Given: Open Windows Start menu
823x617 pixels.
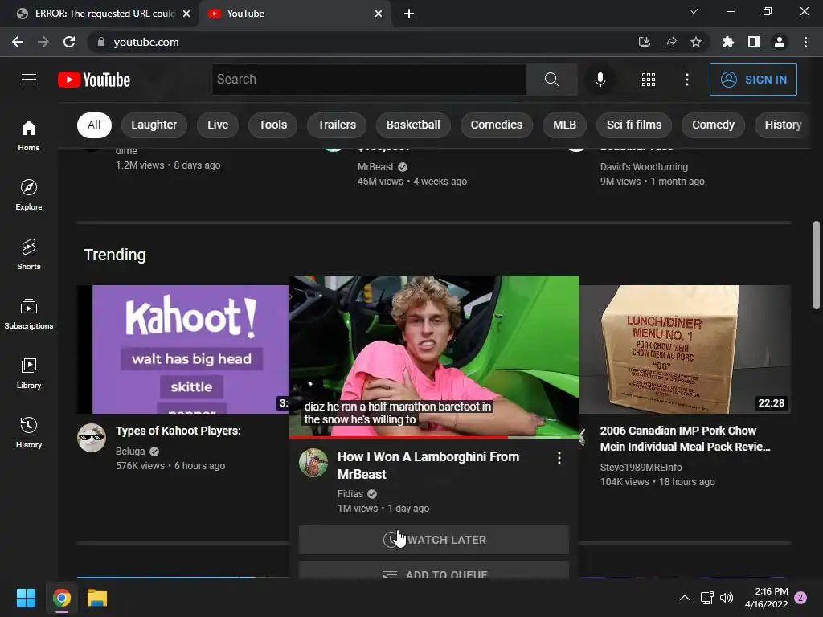Looking at the screenshot, I should pyautogui.click(x=26, y=598).
